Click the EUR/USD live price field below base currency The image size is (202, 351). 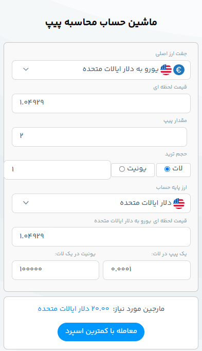pyautogui.click(x=101, y=237)
